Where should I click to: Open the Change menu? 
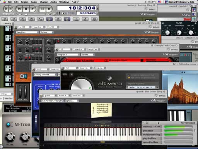44,2
